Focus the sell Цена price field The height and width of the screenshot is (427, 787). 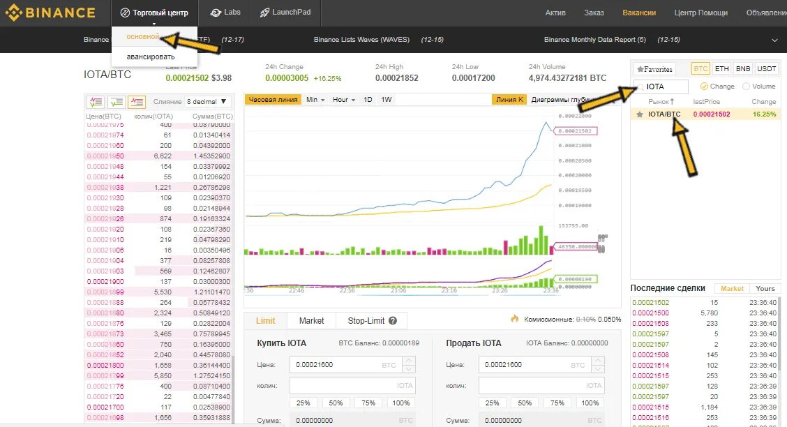click(535, 365)
